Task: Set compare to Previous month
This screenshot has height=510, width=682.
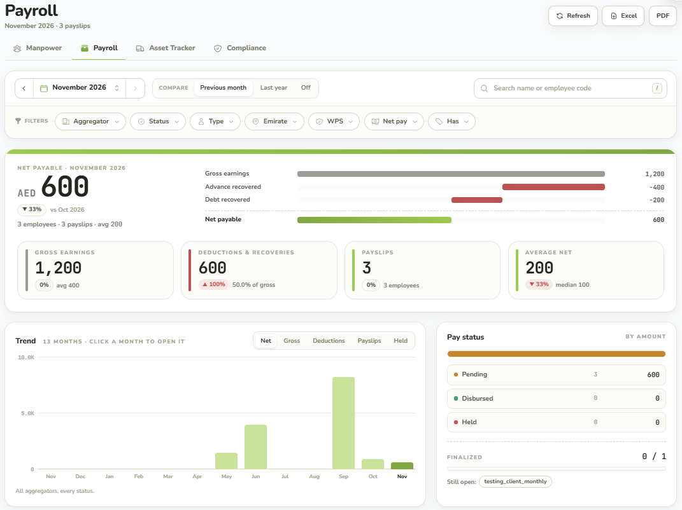Action: pos(223,88)
